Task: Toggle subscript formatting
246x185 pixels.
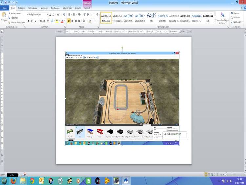Action: tap(44, 21)
